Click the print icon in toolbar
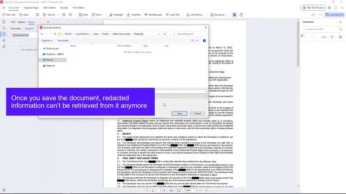The image size is (346, 194). coord(64,15)
